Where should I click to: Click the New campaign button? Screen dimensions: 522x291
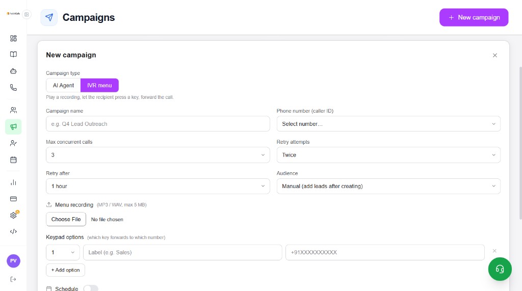click(474, 17)
